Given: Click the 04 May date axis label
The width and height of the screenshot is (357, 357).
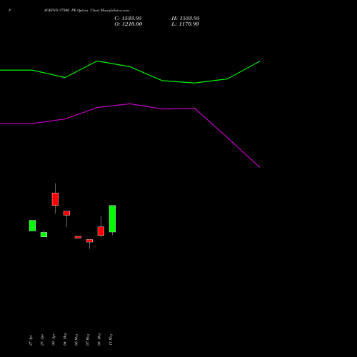Looking at the screenshot, I should click(x=65, y=339).
